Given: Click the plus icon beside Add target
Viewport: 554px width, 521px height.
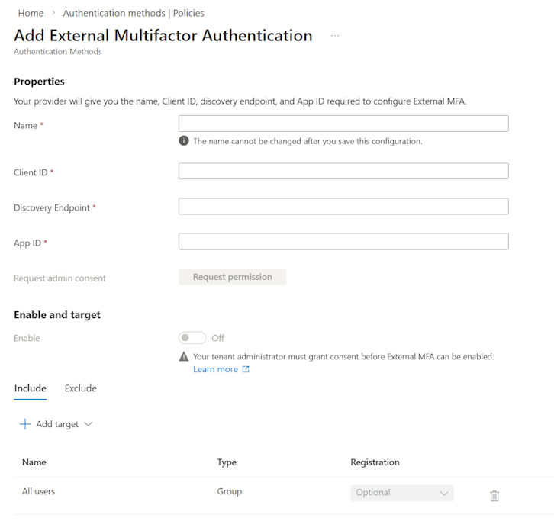Looking at the screenshot, I should tap(25, 424).
